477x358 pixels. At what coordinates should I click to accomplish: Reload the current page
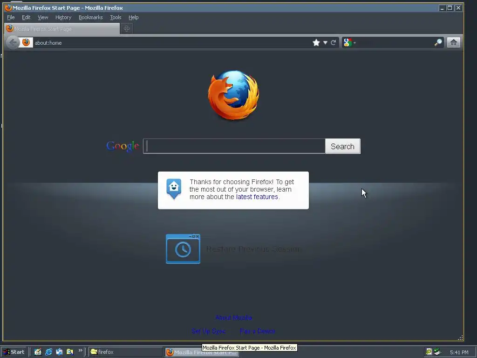coord(334,42)
